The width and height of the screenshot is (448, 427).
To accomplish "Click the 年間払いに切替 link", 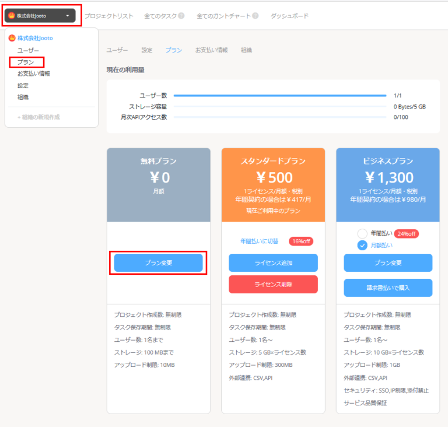I will pos(260,241).
